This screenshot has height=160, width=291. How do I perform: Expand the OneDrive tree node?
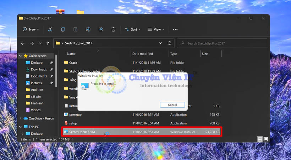21,118
